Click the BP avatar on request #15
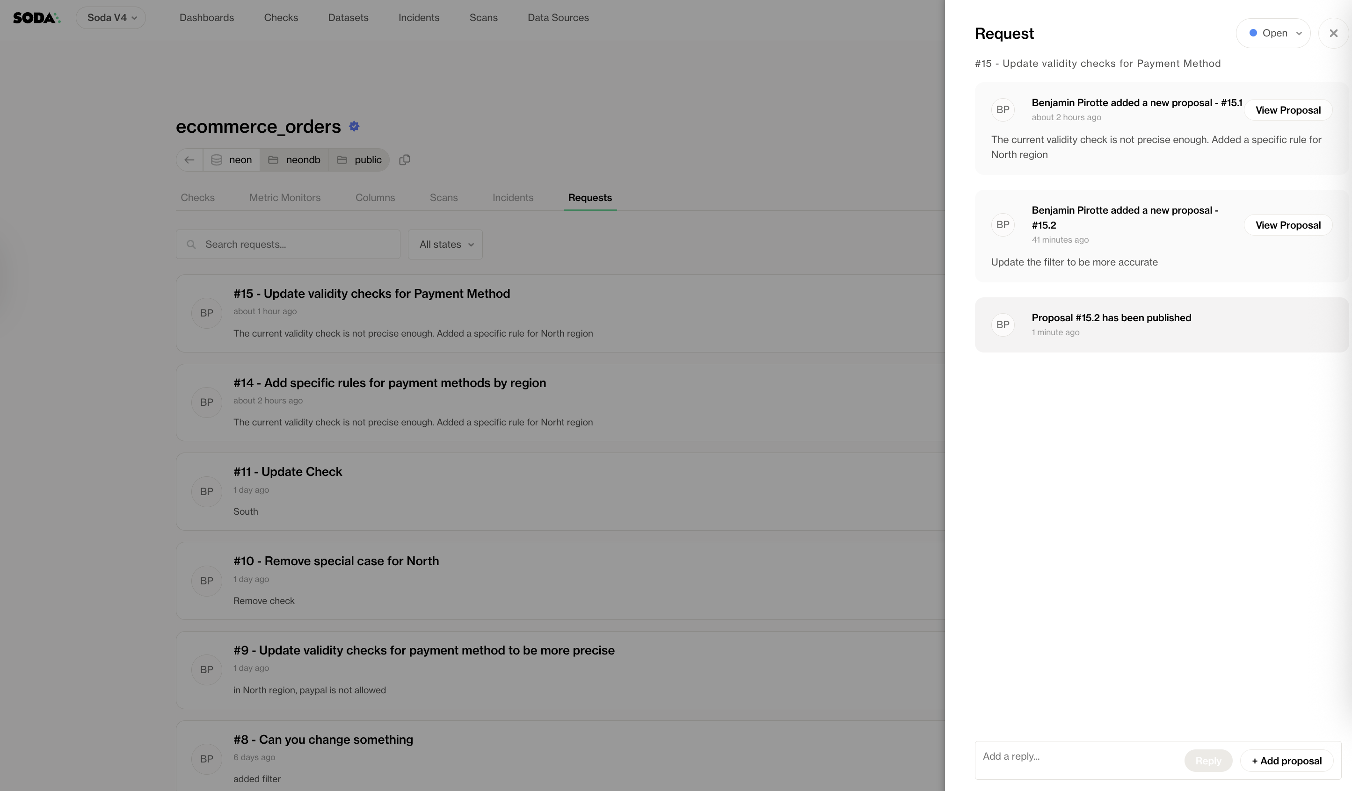This screenshot has height=791, width=1352. click(207, 313)
